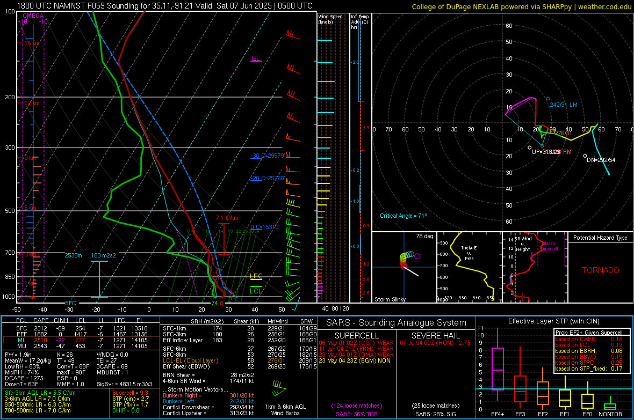Click the Classic Supercell label
The height and width of the screenshot is (420, 634).
point(550,246)
